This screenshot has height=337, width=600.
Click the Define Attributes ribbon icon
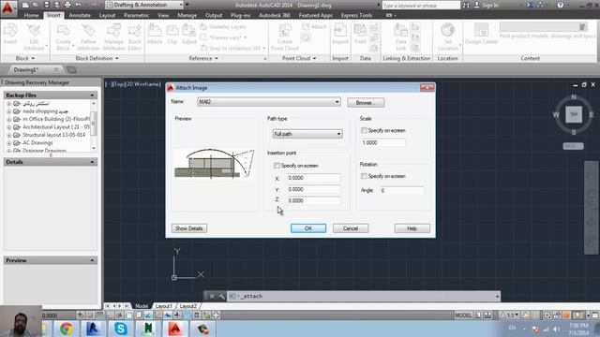(88, 37)
